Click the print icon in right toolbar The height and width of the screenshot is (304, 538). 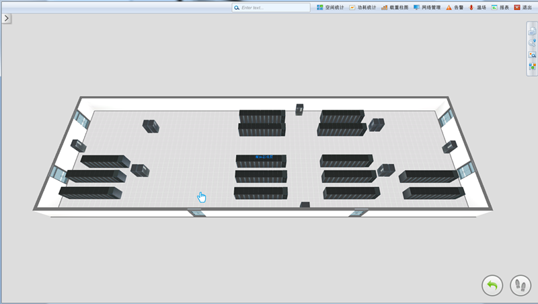[x=532, y=31]
